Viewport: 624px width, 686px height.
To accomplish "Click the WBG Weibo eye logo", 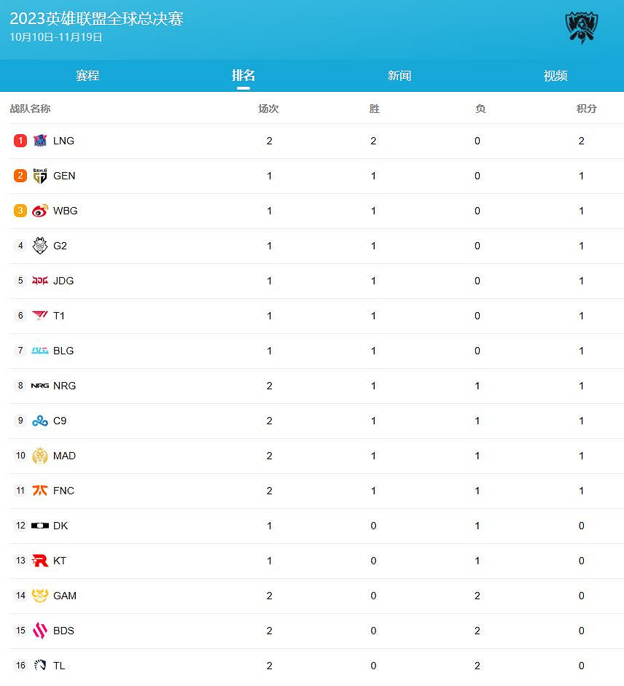I will 40,211.
